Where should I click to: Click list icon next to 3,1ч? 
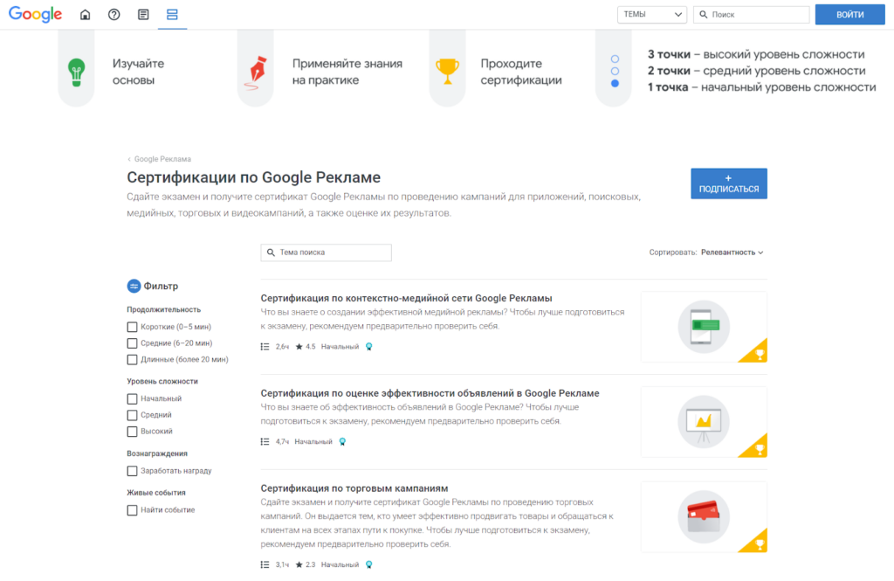pos(265,564)
